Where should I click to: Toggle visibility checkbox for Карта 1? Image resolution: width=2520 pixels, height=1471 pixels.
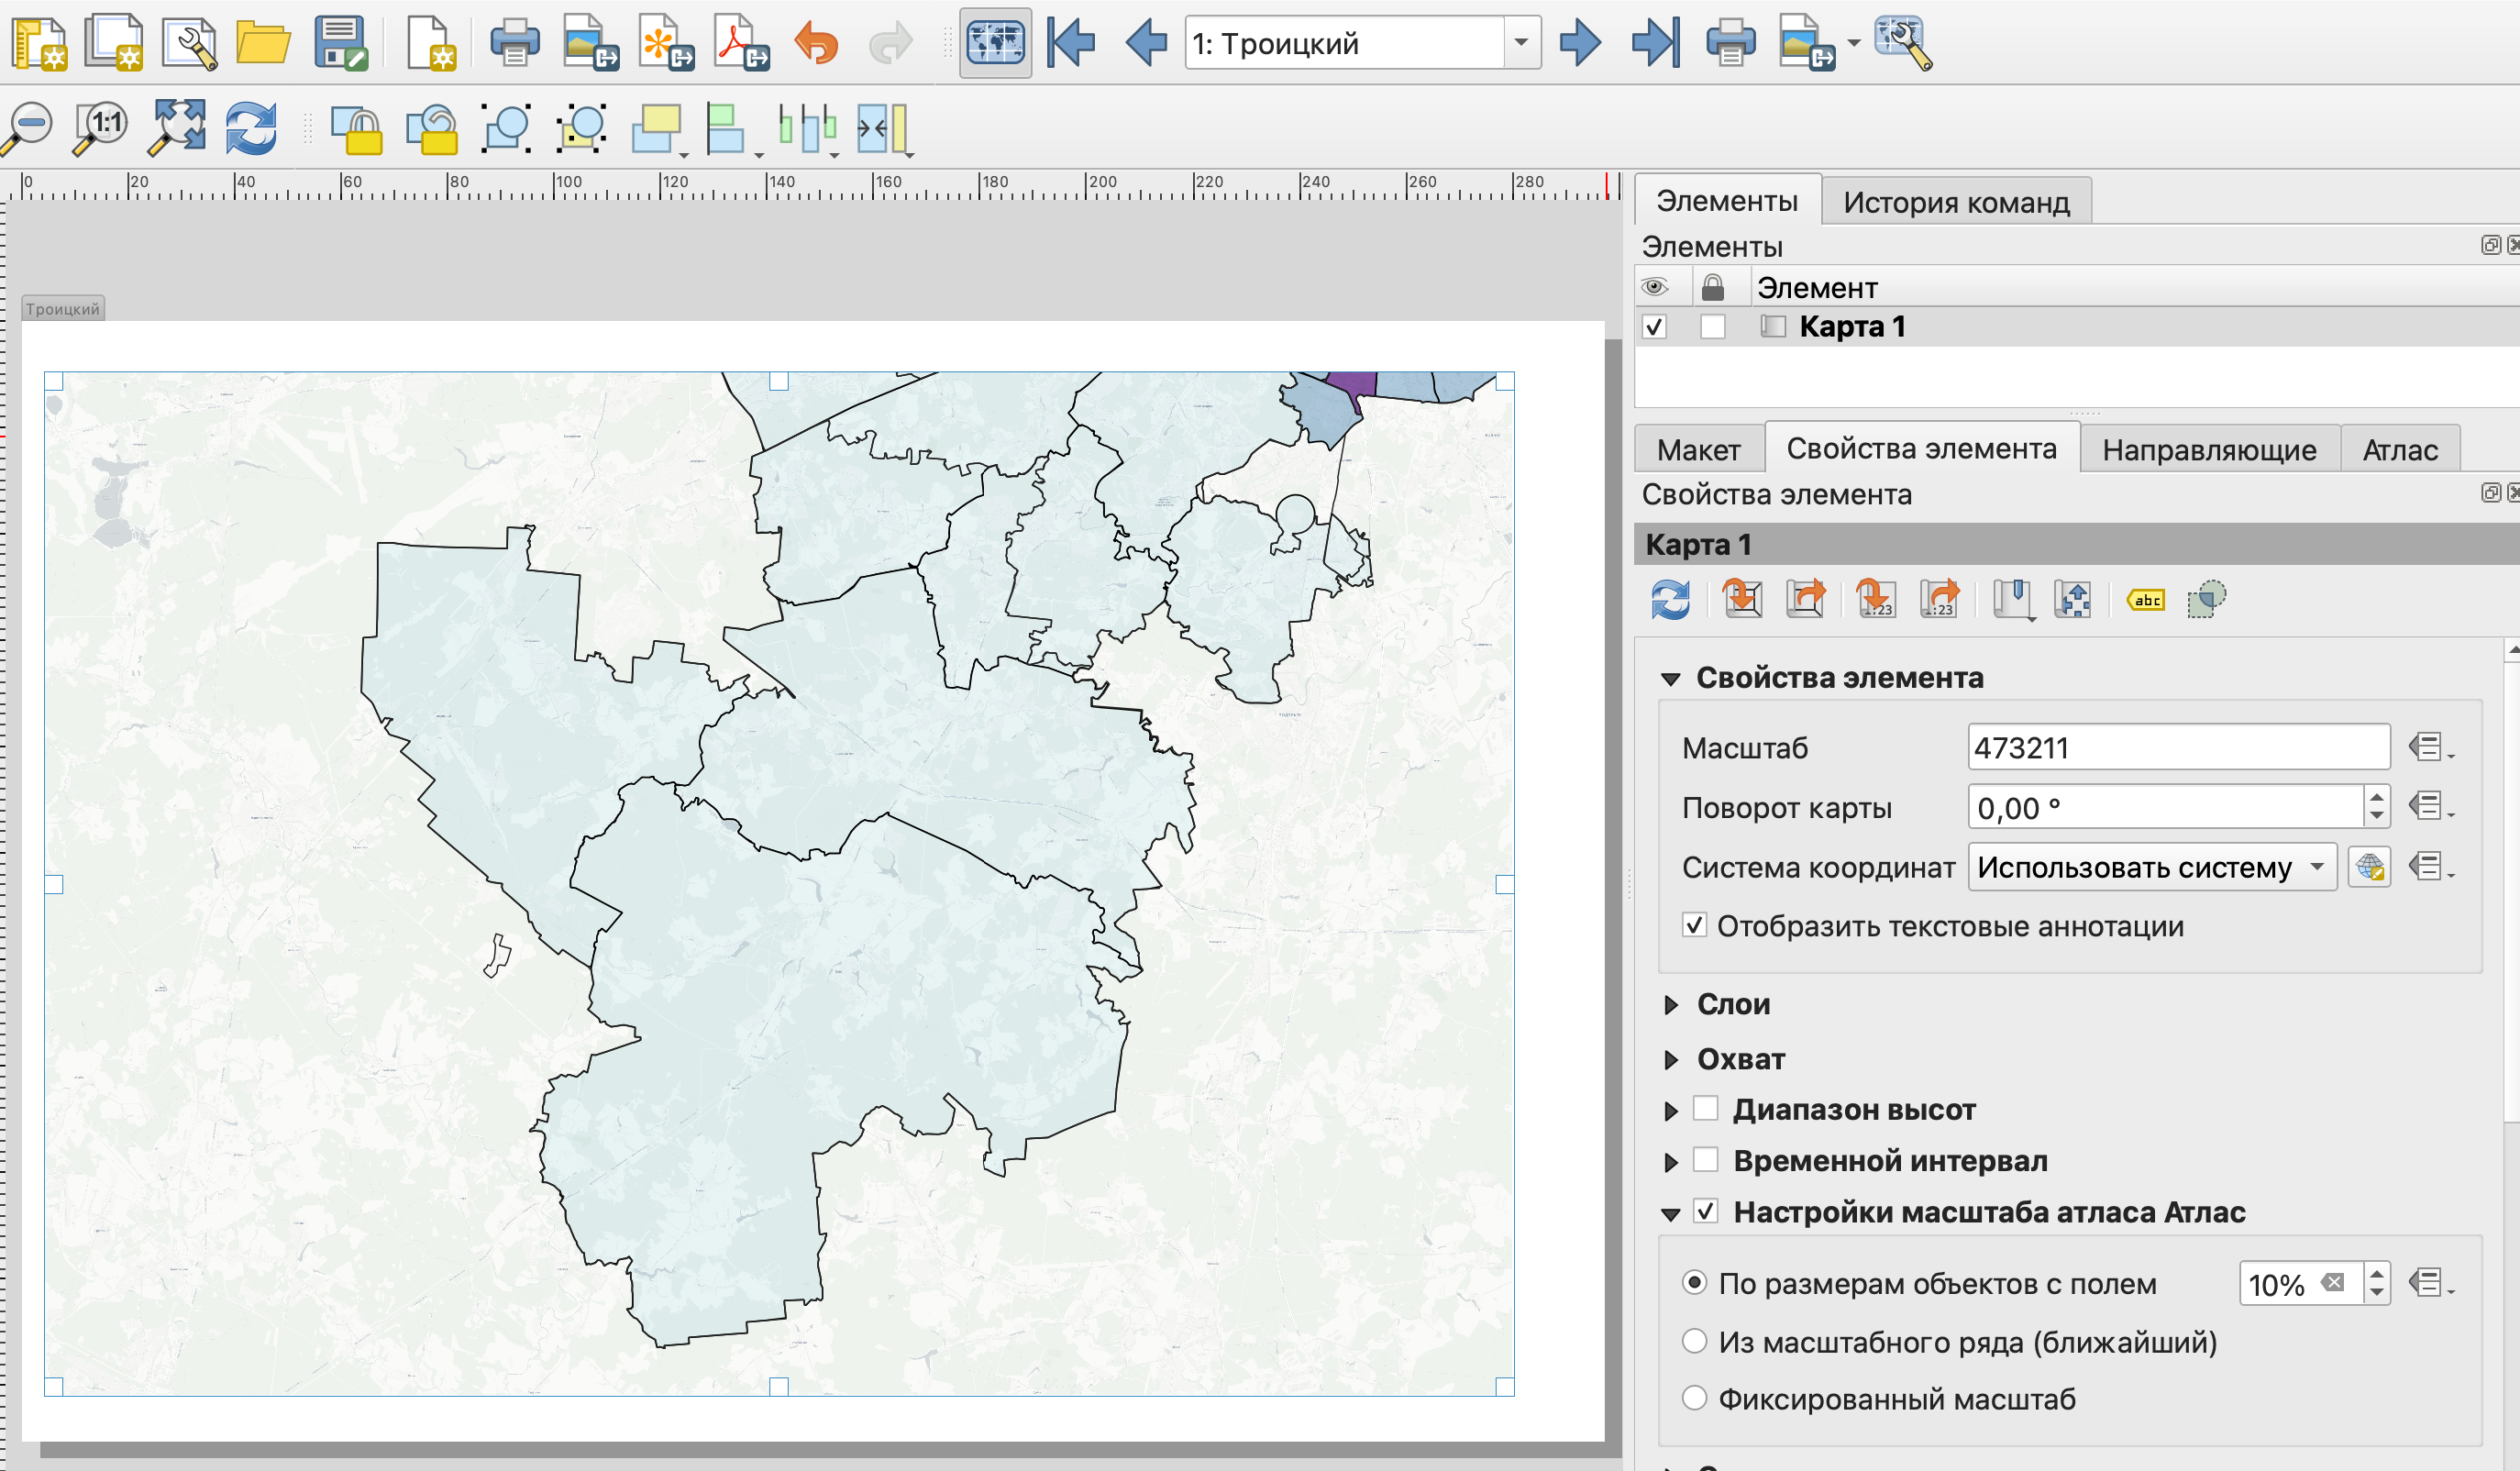point(1655,327)
